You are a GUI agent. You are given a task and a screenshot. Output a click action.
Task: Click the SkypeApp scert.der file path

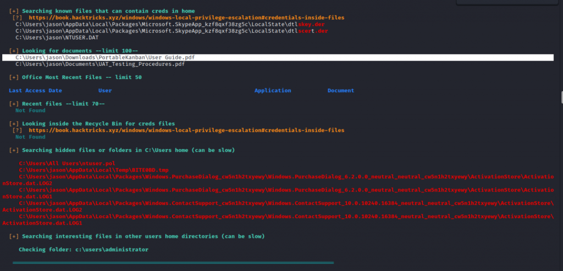(x=172, y=31)
